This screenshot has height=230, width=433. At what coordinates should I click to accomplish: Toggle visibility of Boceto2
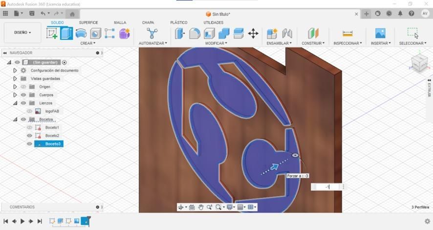click(x=29, y=136)
